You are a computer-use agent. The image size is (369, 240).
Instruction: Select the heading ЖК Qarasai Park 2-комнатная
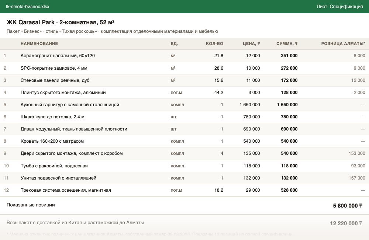tap(61, 22)
